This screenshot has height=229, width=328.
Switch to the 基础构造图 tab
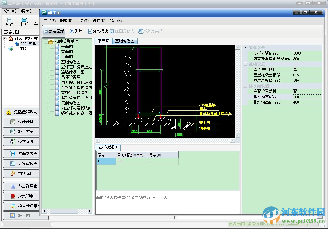point(125,41)
